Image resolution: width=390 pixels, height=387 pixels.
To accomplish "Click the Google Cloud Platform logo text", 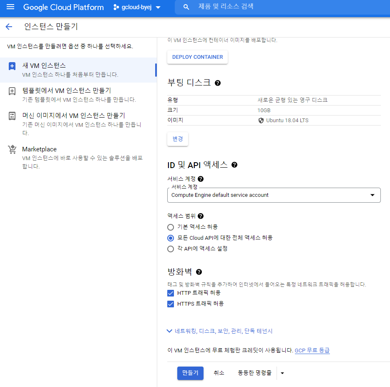I will coord(63,7).
